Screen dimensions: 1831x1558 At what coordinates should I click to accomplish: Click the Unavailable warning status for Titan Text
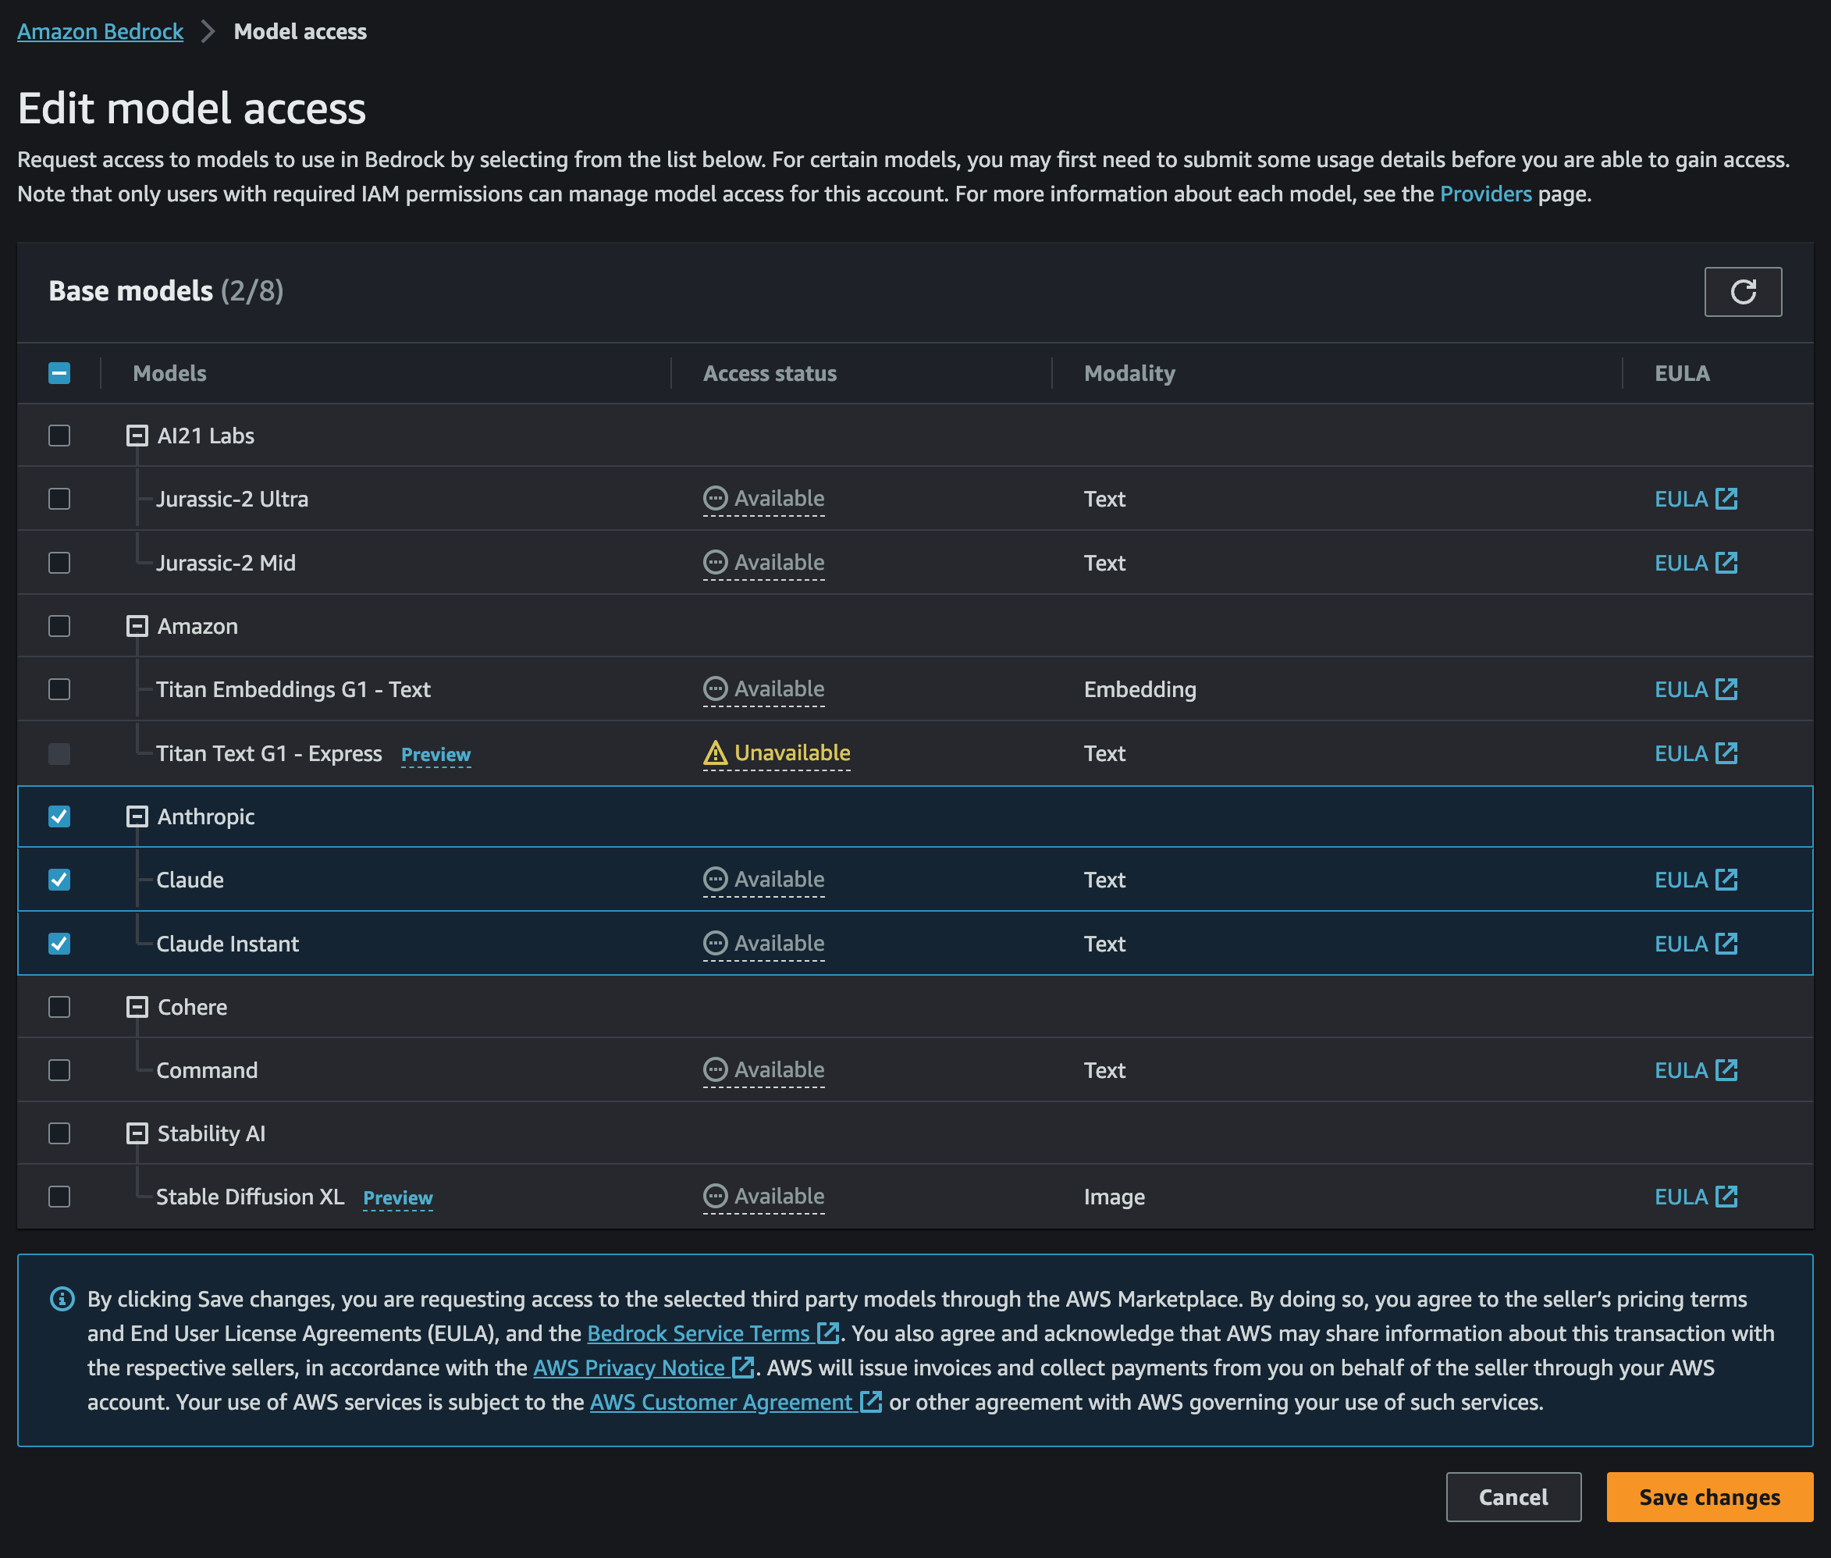click(x=777, y=753)
